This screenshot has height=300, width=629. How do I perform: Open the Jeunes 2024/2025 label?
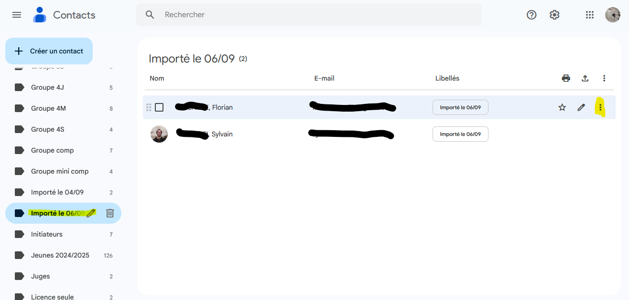point(60,255)
